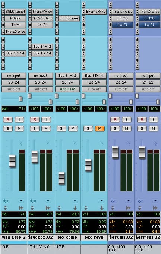161x254 pixels.
Task: Record-enable the $fuckbx.02 track
Action: tap(35, 120)
